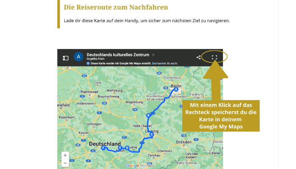The image size is (296, 169).
Task: Click the 'Braunschweig' city label on map
Action: pyautogui.click(x=108, y=96)
